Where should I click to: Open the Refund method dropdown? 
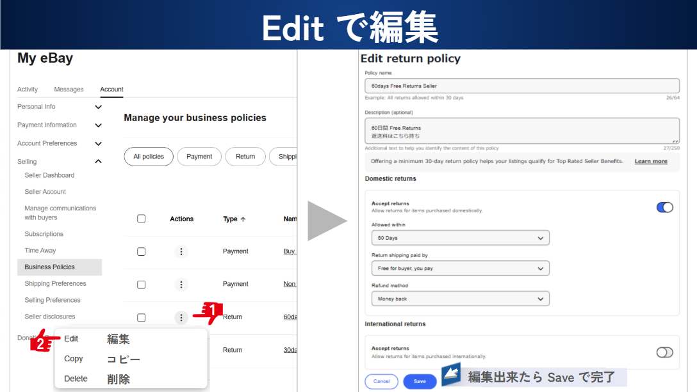[x=460, y=299]
